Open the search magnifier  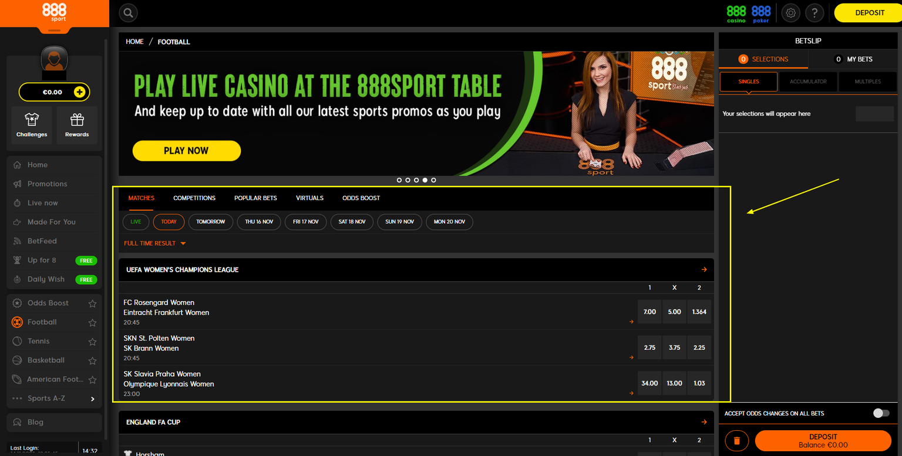[128, 12]
